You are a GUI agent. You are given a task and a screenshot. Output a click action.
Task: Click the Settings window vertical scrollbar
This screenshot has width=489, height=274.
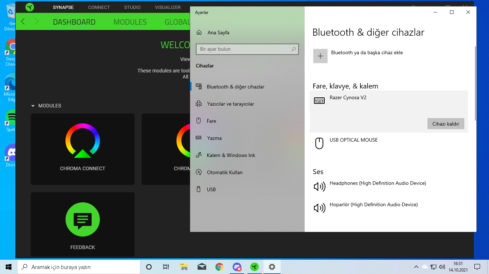(x=475, y=83)
